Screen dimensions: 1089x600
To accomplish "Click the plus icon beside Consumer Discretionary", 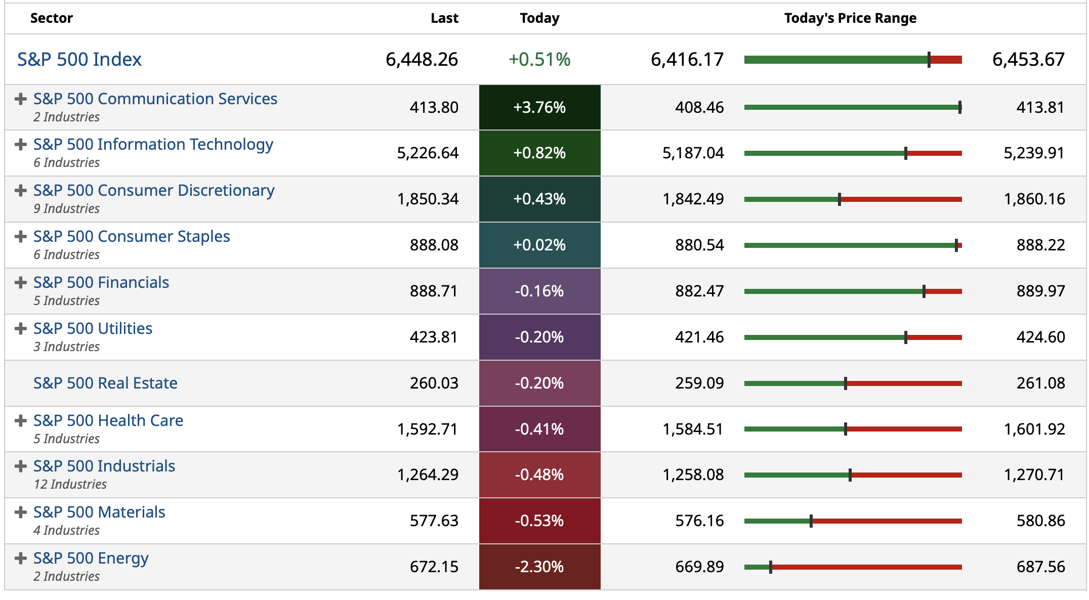I will [21, 191].
